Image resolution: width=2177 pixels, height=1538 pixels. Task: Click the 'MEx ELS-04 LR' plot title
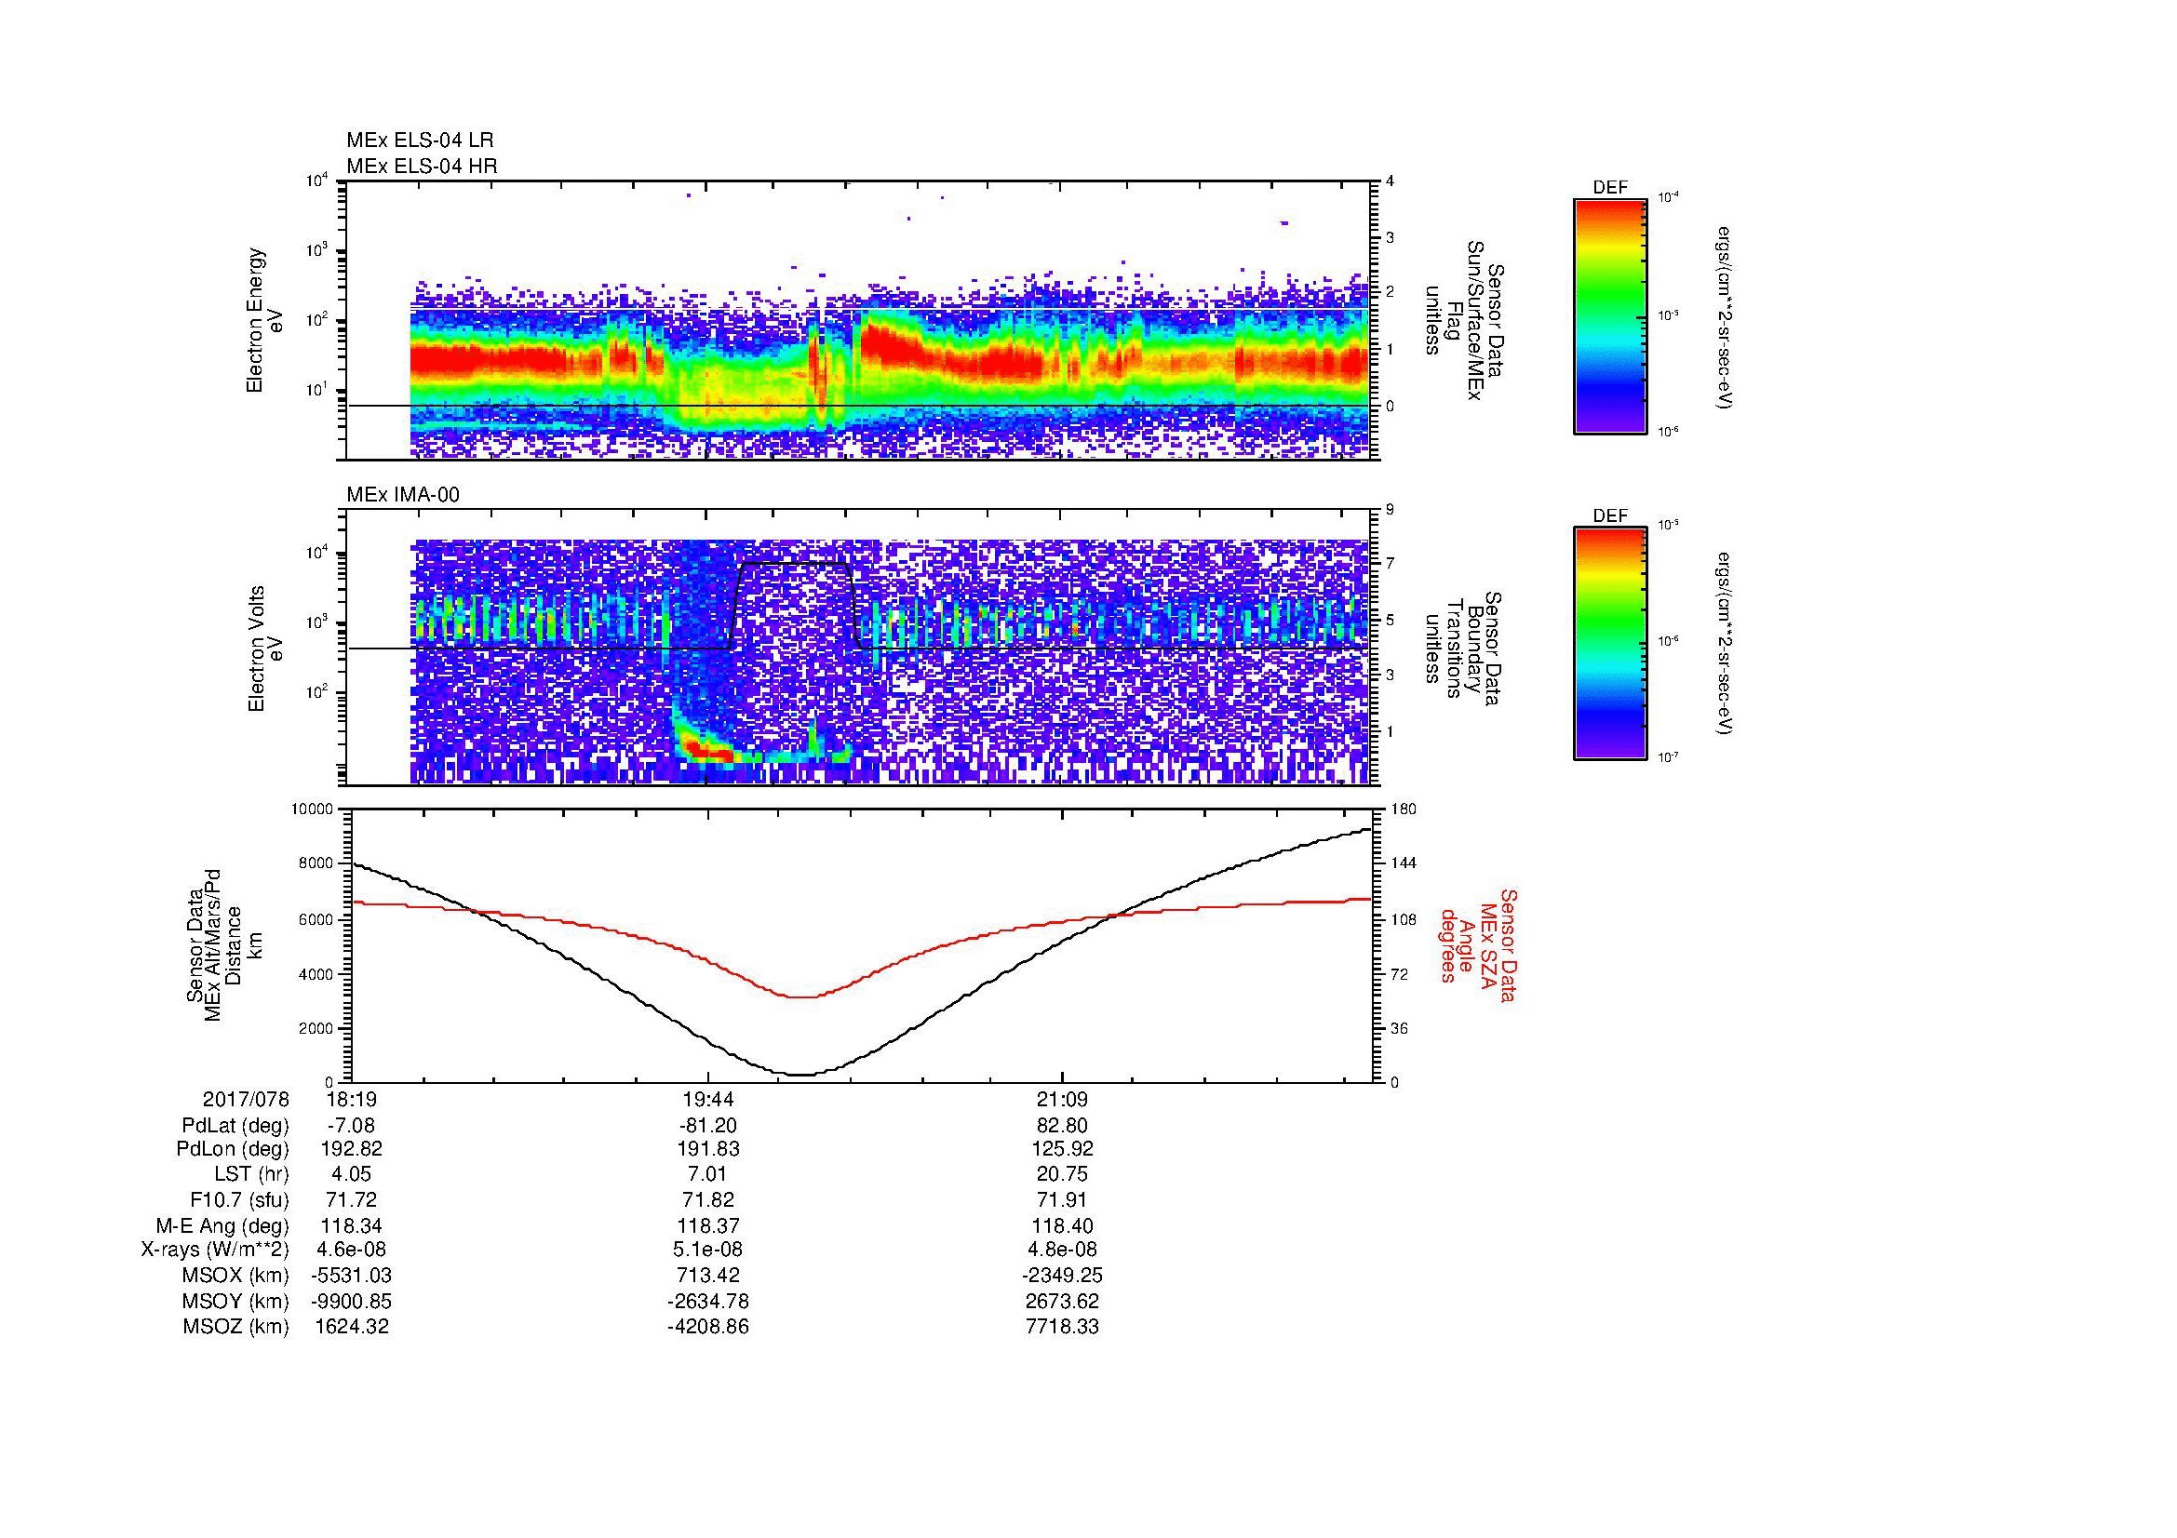(420, 140)
